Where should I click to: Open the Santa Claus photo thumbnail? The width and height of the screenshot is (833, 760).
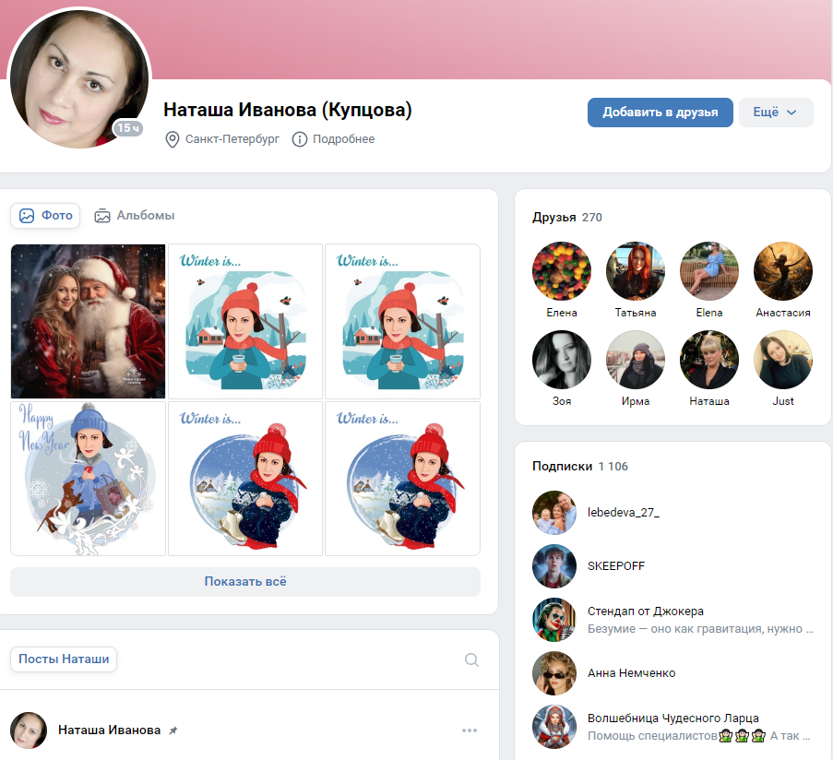tap(89, 321)
